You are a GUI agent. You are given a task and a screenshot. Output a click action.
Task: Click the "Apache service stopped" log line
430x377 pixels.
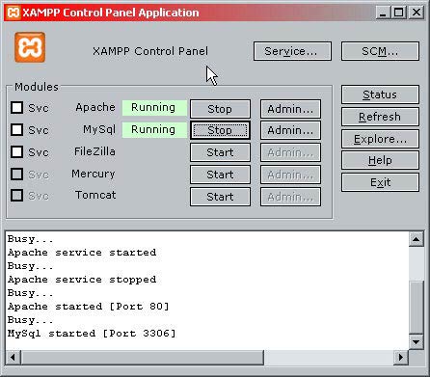(82, 280)
